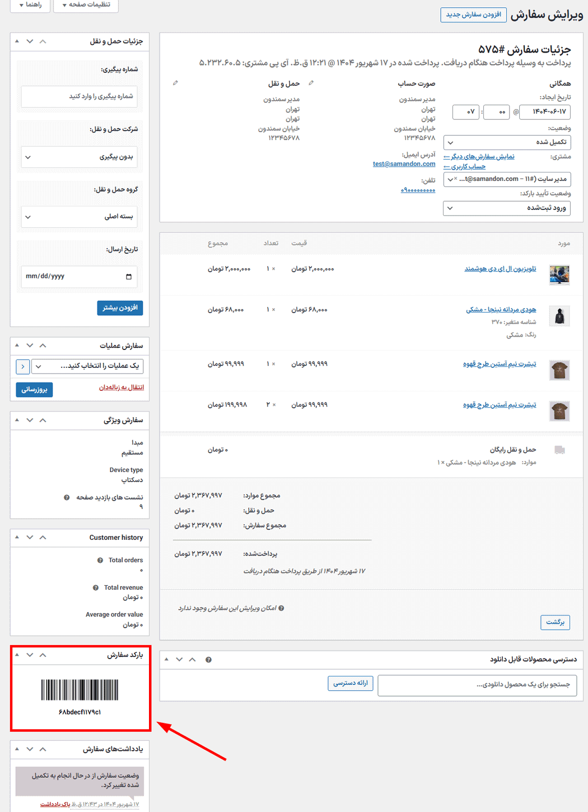Open the screen options tab
Viewport: 588px width, 812px height.
coord(86,5)
